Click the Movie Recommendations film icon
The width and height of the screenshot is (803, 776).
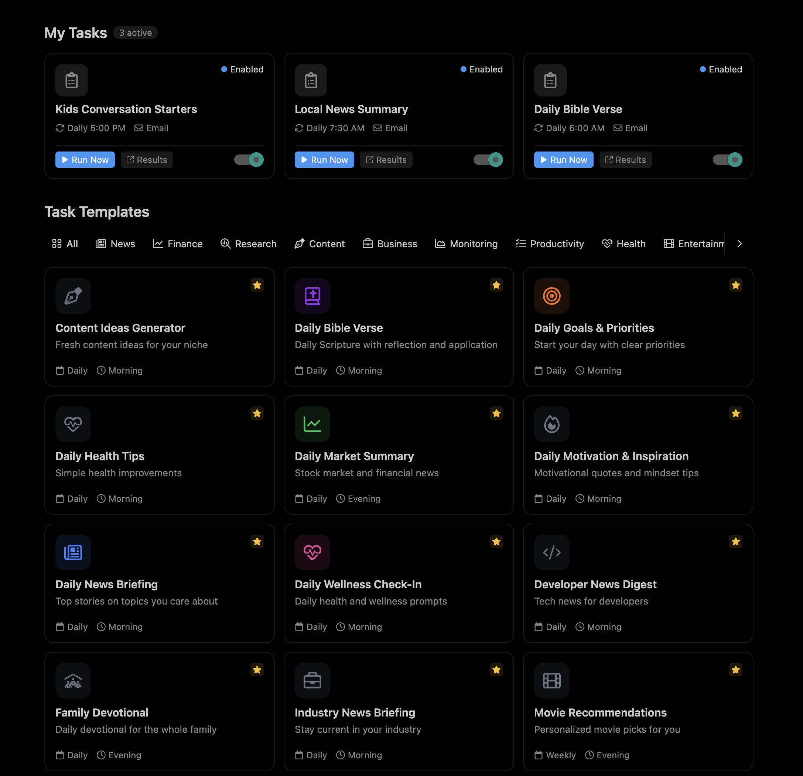(551, 681)
